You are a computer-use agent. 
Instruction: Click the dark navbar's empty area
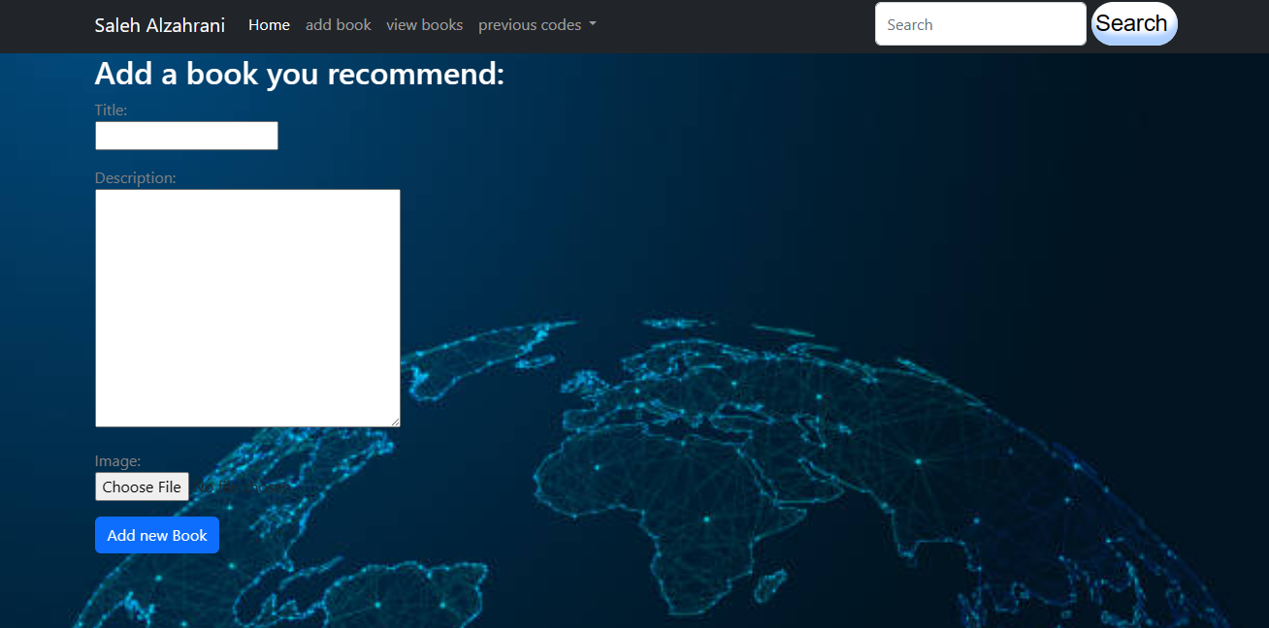pos(737,25)
